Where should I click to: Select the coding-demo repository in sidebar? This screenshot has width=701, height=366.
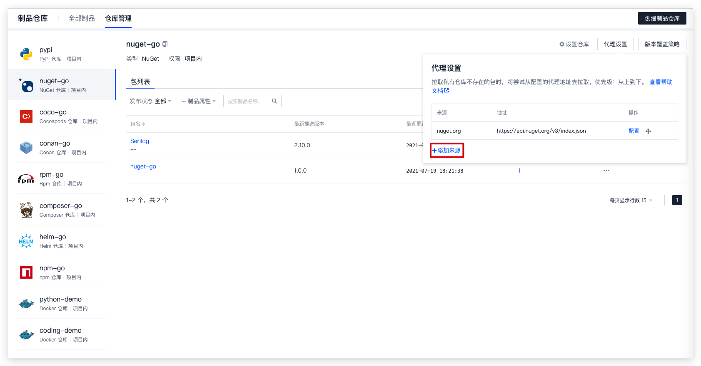pos(62,334)
